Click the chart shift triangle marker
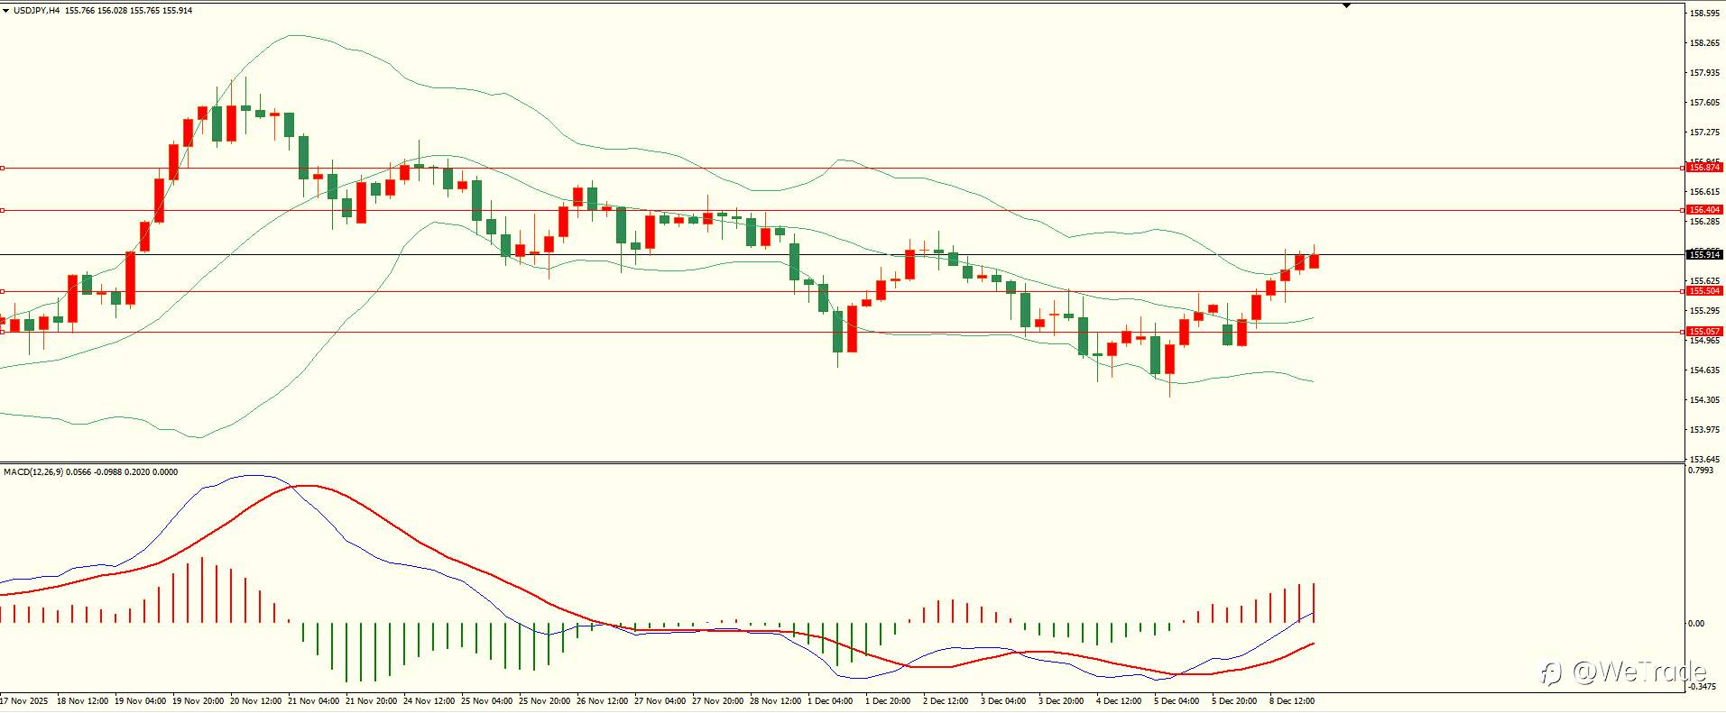1726x713 pixels. [1346, 5]
